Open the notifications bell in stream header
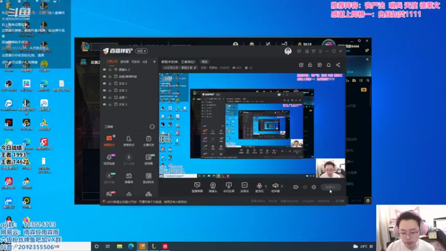 (328, 65)
